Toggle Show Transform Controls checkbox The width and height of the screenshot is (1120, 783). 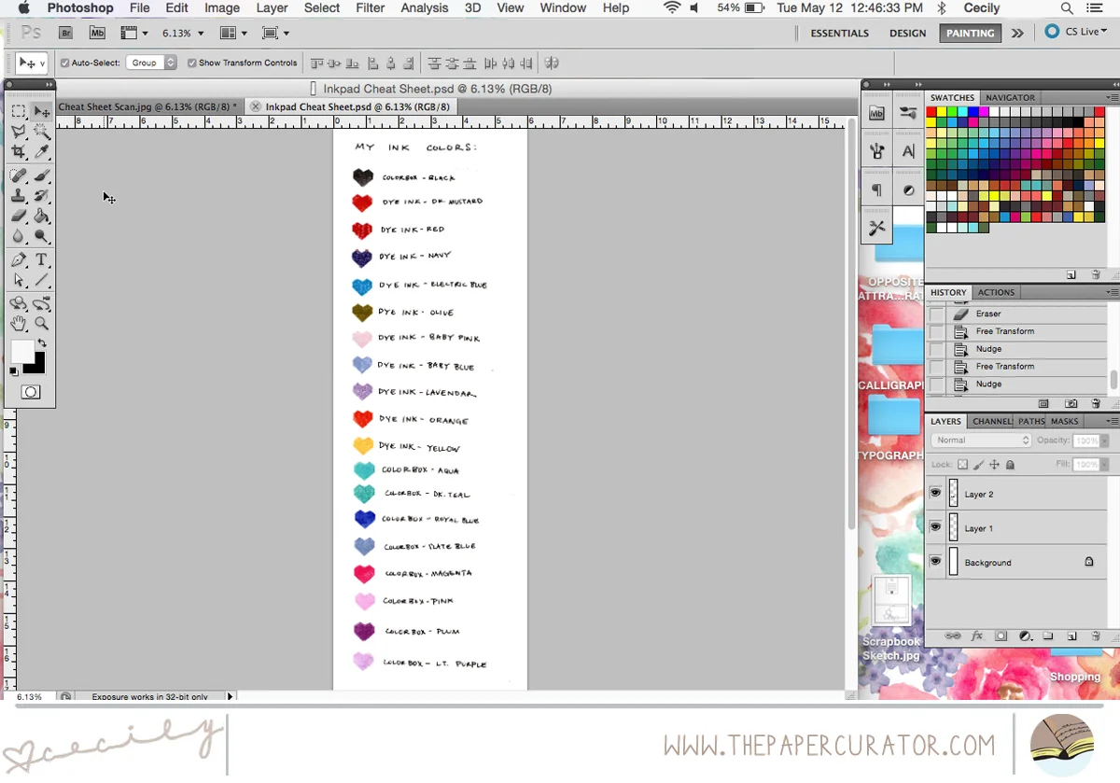191,63
